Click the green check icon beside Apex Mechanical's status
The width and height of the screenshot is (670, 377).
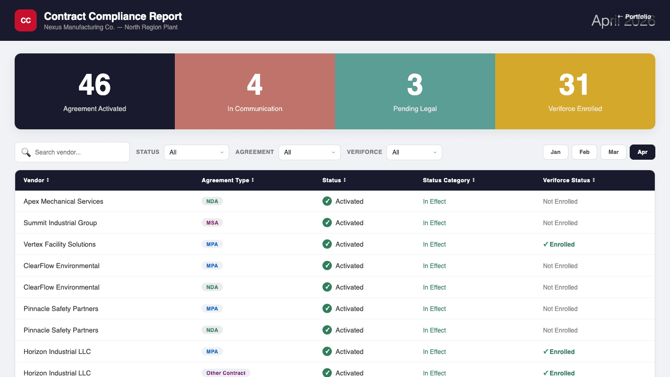[327, 201]
